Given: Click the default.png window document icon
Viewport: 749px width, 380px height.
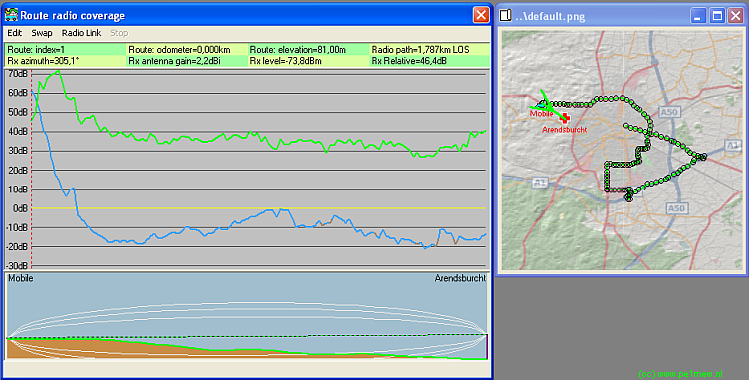Looking at the screenshot, I should 506,15.
